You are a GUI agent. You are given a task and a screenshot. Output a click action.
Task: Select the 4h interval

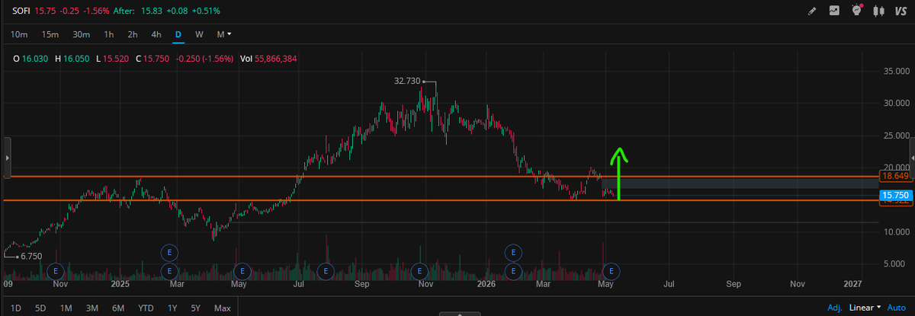pos(156,34)
